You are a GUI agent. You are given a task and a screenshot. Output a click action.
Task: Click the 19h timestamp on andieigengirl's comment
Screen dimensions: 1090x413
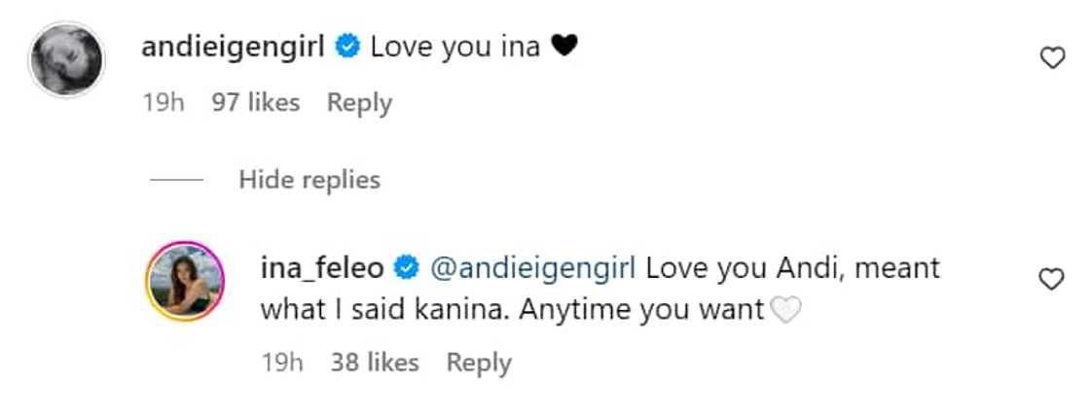click(x=163, y=102)
